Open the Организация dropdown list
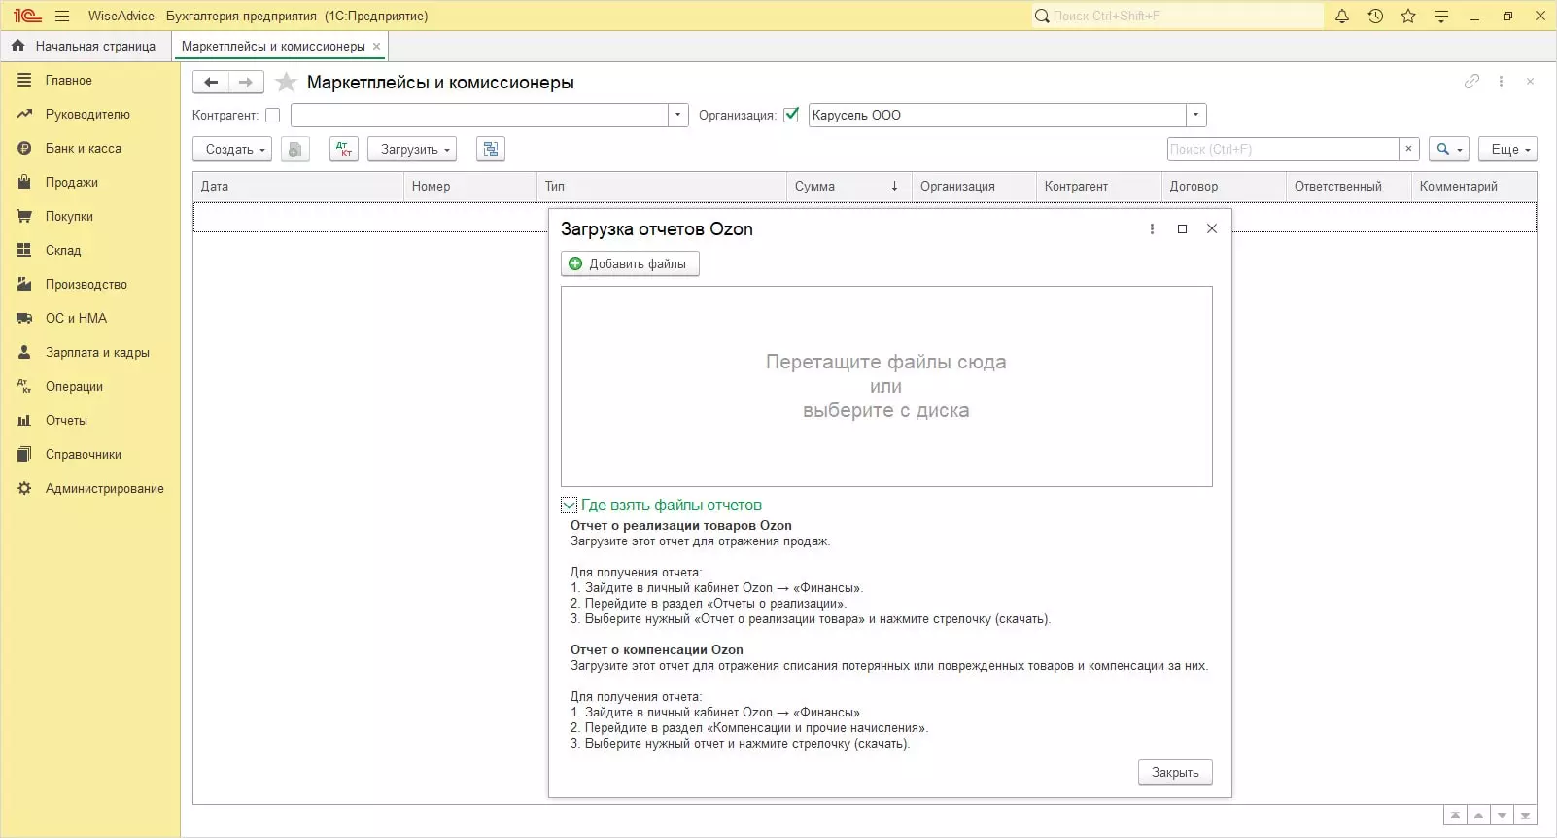This screenshot has width=1557, height=838. (x=1196, y=115)
